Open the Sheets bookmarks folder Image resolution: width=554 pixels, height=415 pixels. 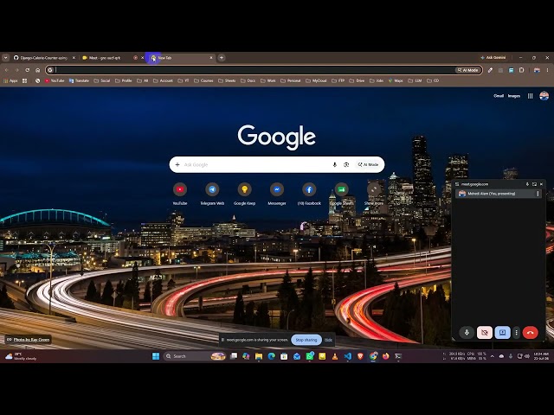point(227,80)
